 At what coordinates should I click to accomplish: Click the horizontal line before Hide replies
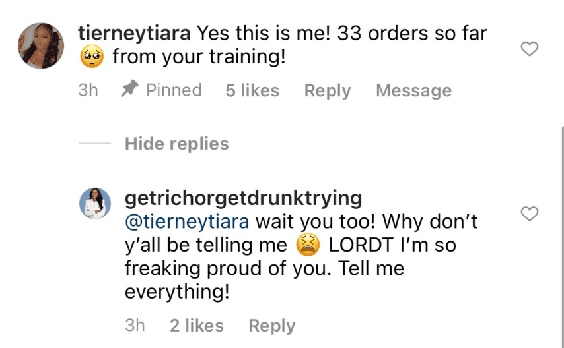click(94, 144)
